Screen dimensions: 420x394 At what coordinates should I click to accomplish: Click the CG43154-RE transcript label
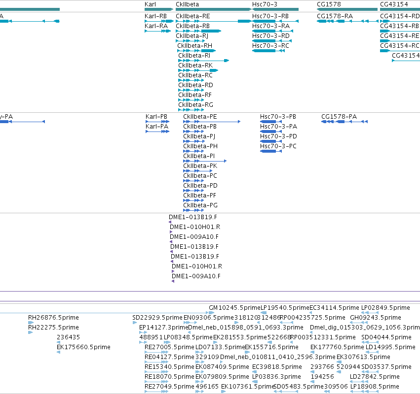tap(399, 36)
